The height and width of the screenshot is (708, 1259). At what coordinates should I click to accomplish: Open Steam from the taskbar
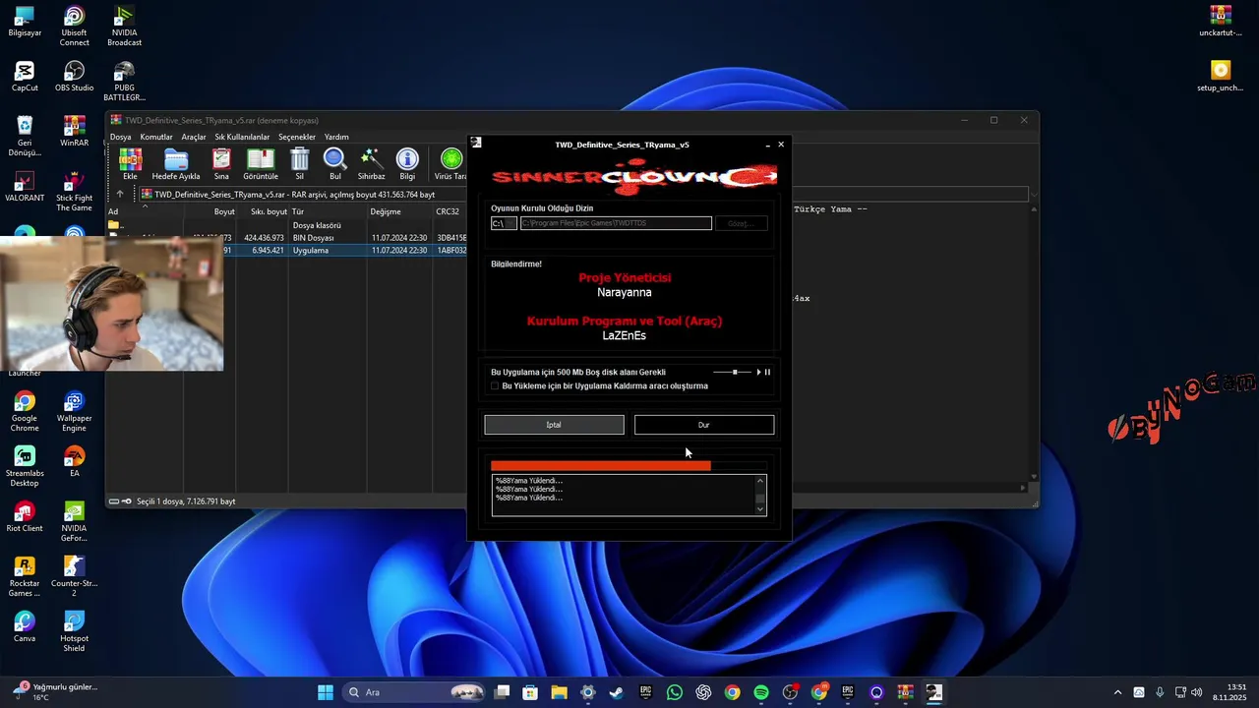(616, 692)
